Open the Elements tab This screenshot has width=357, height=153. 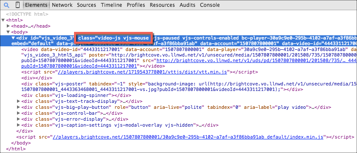click(36, 5)
